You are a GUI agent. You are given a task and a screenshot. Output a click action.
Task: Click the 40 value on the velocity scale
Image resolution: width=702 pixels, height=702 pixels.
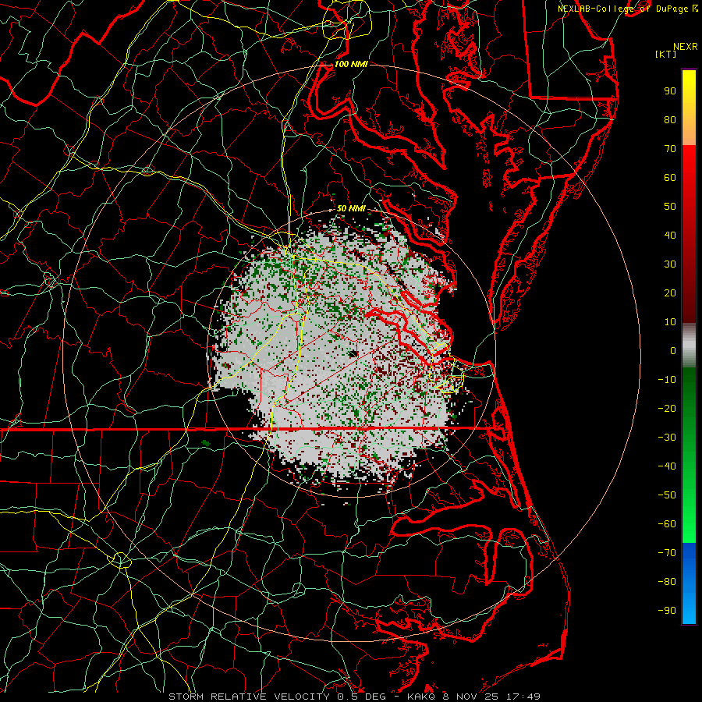670,235
